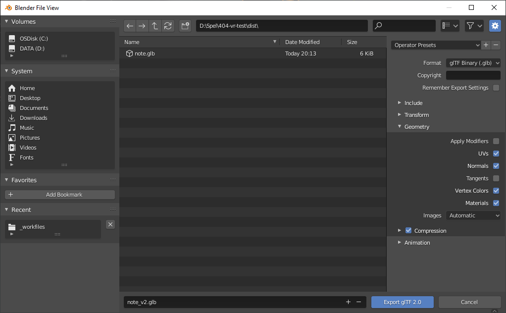This screenshot has height=313, width=506.
Task: Sort files by Name column
Action: coord(200,42)
